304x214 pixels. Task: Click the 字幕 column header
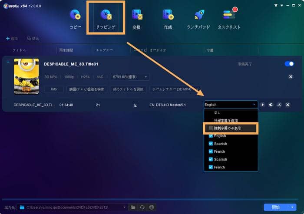point(210,50)
